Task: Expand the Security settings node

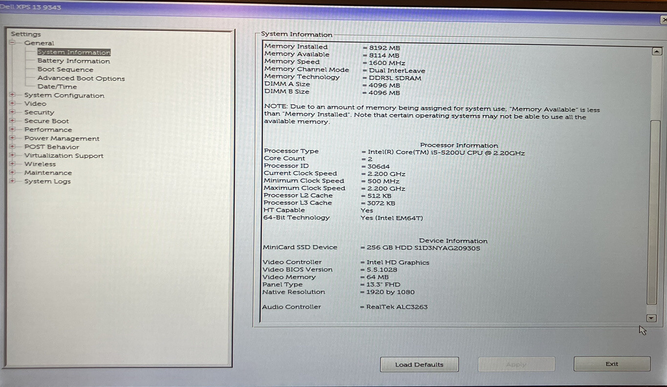Action: [13, 112]
